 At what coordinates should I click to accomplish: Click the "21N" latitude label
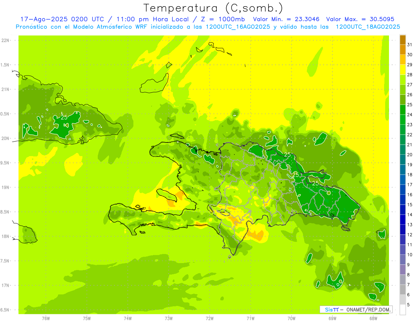(x=5, y=90)
